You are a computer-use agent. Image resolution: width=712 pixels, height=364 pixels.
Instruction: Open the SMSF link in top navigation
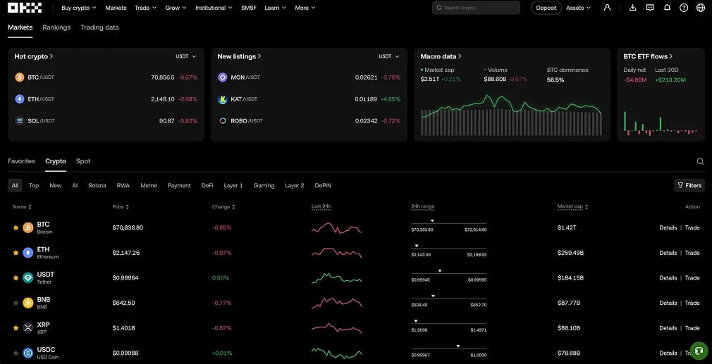[x=249, y=8]
